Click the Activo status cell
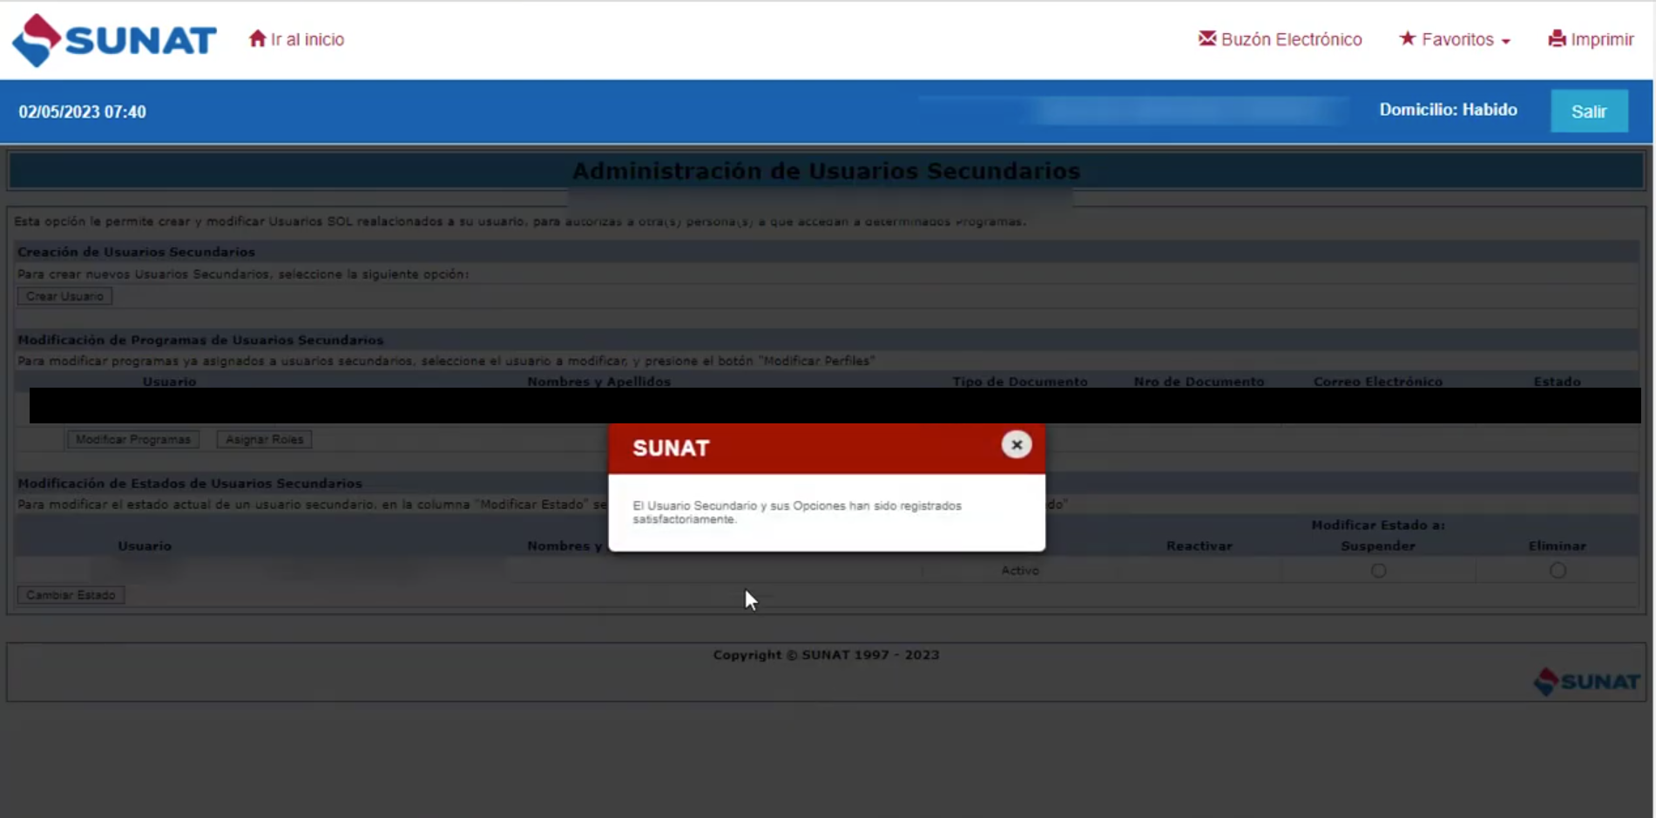The image size is (1656, 818). [x=1019, y=571]
